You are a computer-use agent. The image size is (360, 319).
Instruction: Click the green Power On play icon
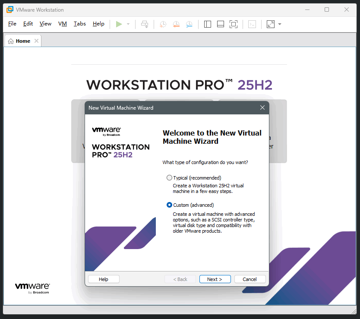(x=119, y=24)
